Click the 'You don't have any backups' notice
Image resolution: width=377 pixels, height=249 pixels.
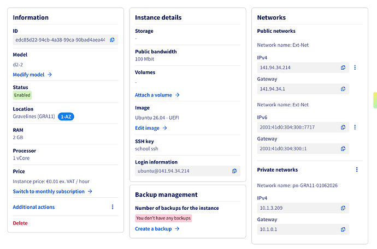click(163, 218)
